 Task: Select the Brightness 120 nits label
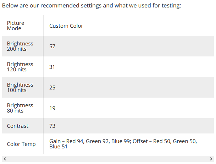point(20,67)
